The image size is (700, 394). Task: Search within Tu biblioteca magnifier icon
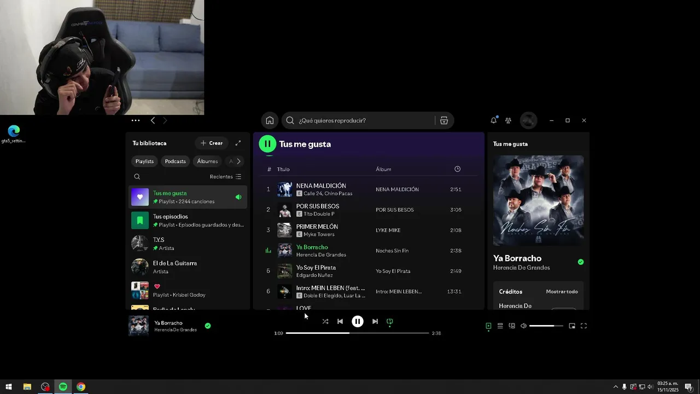pyautogui.click(x=137, y=177)
